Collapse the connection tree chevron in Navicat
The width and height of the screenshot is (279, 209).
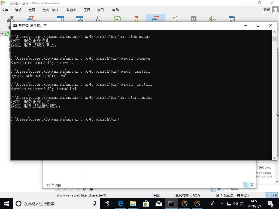click(x=2, y=33)
